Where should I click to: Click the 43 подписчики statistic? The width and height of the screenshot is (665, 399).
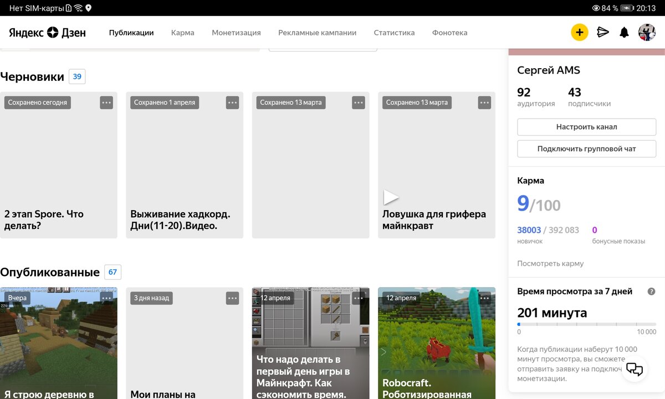pos(589,97)
